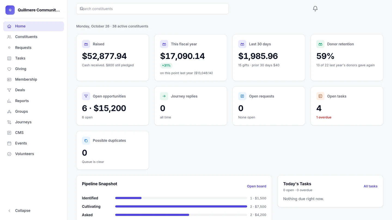
Task: Click the Raised card gift icon
Action: click(86, 44)
